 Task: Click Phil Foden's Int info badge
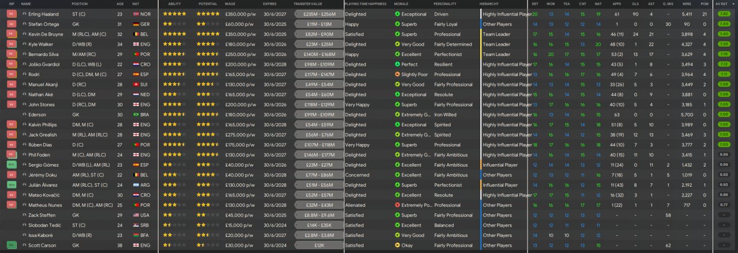pyautogui.click(x=12, y=155)
